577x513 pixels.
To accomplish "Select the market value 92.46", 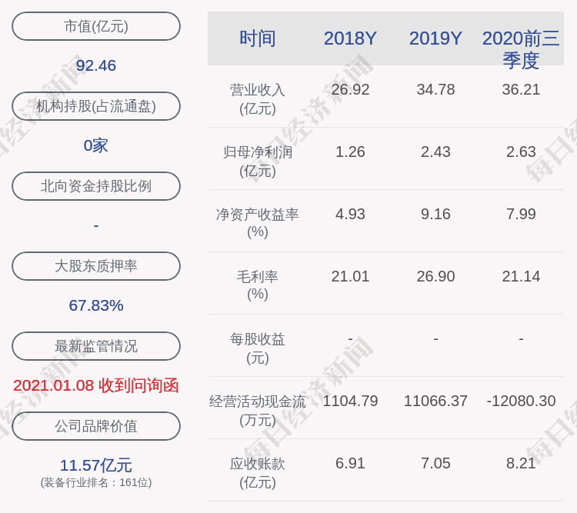I will pos(96,65).
